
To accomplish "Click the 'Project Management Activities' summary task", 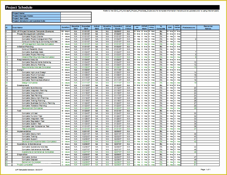I will coord(31,34).
